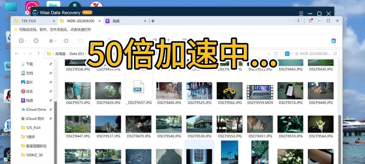Expand the view layout dropdown arrow

pos(55,41)
